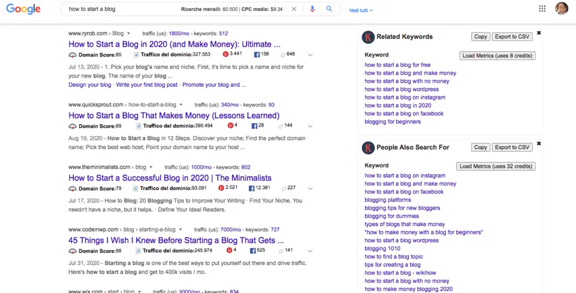Open theminimalists.com result URL dropdown arrow
The width and height of the screenshot is (576, 293).
click(x=151, y=167)
